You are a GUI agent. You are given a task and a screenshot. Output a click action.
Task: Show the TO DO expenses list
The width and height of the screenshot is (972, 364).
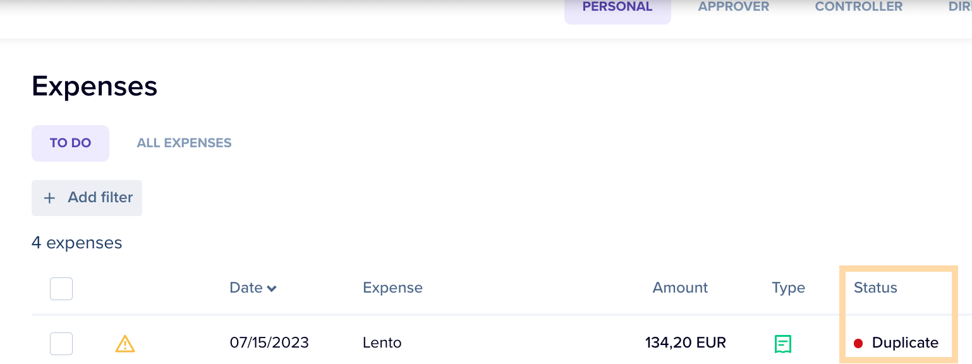pyautogui.click(x=70, y=143)
